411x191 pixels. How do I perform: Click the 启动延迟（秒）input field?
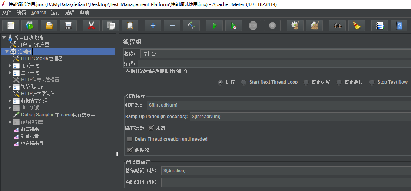pos(286,182)
